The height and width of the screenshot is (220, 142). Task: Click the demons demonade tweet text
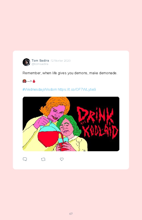tap(70, 73)
